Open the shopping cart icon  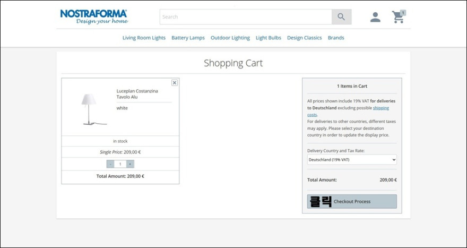pyautogui.click(x=397, y=18)
